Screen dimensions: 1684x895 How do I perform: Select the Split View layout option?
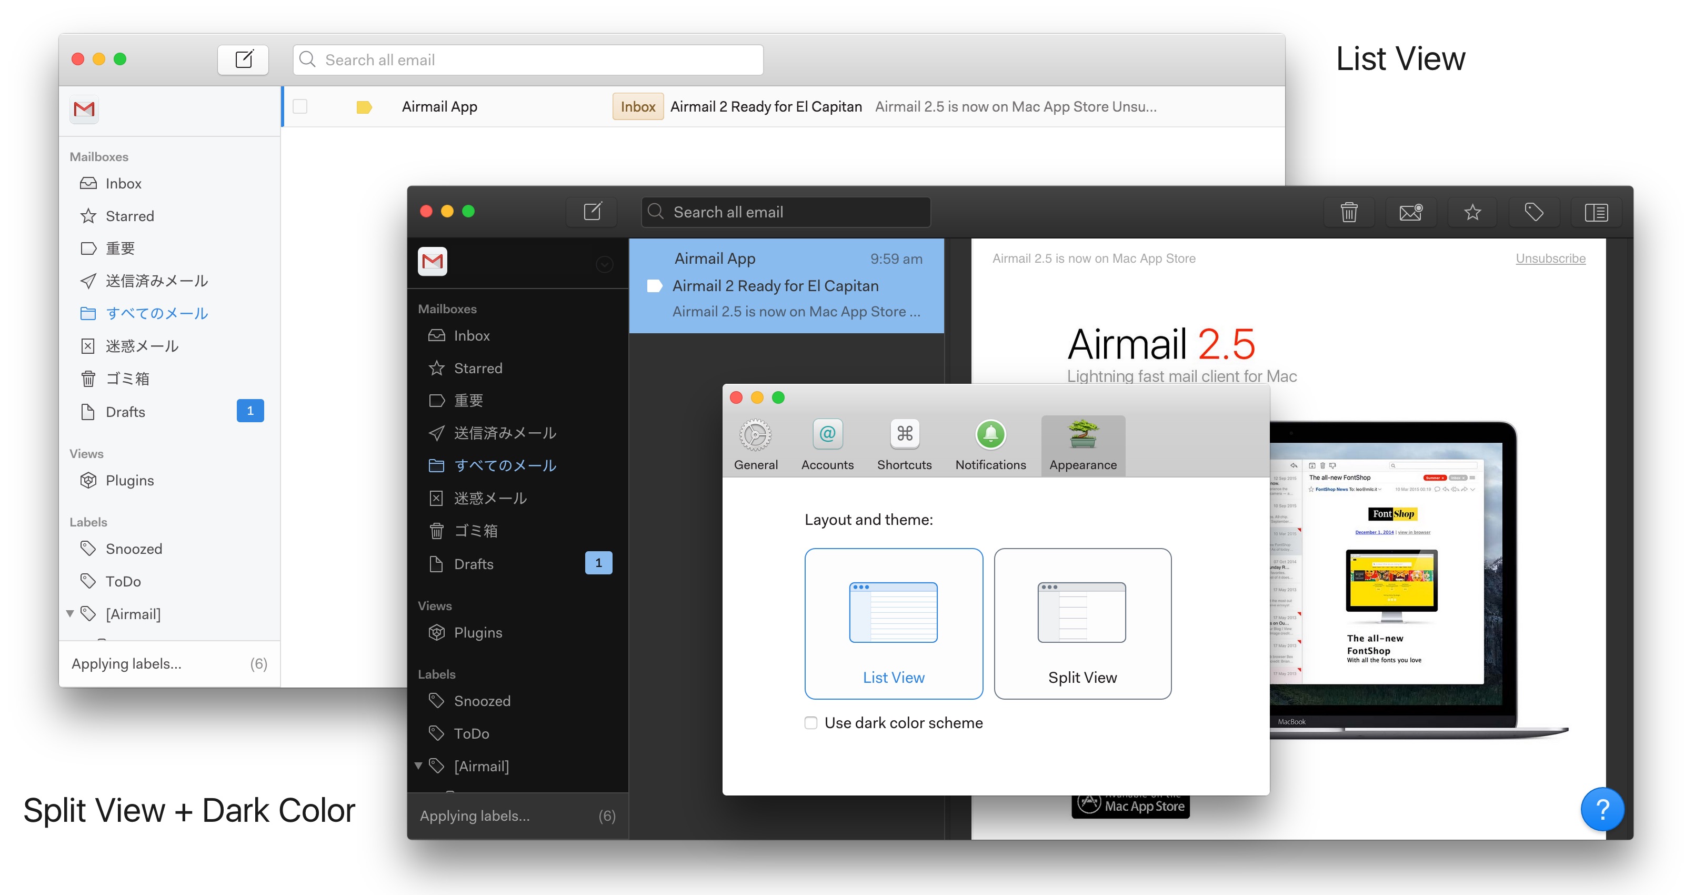[1082, 623]
